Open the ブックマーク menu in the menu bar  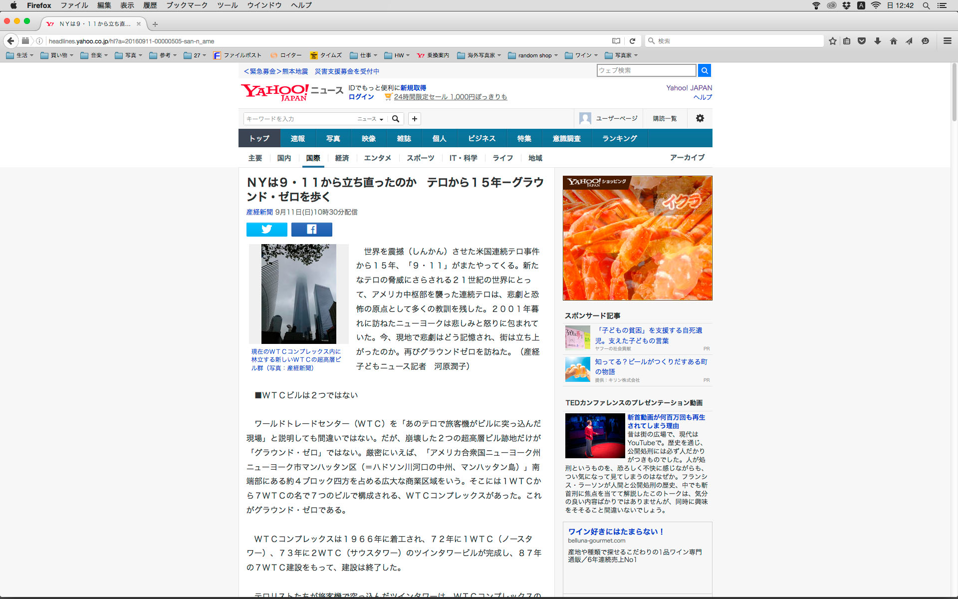(187, 5)
